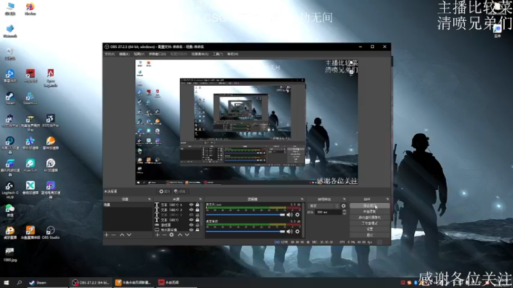
Task: Open Steam desktop shortcut
Action: (x=10, y=99)
